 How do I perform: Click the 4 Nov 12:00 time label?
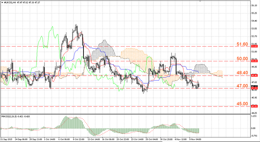181,139
